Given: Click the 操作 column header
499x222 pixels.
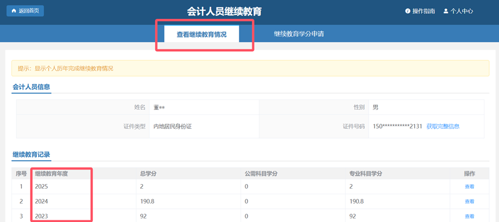Looking at the screenshot, I should (470, 174).
